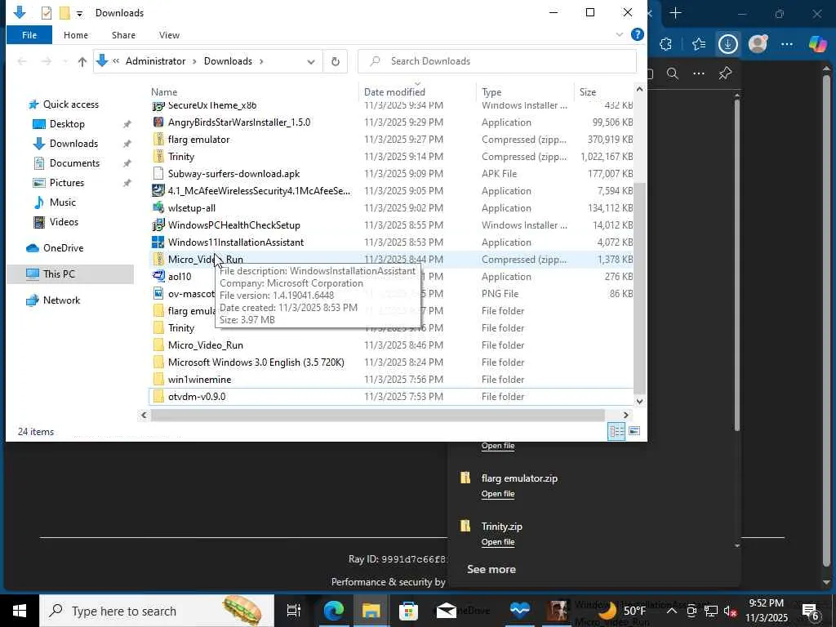
Task: Go up one folder level arrow
Action: tap(82, 61)
